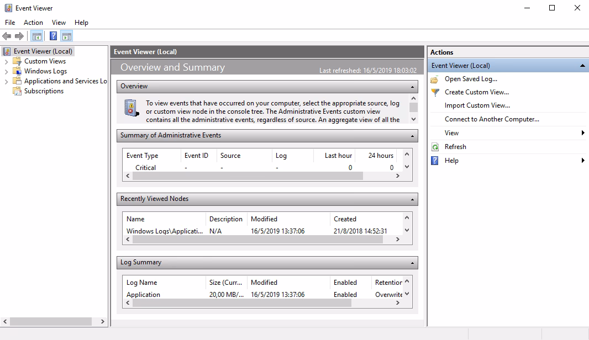Viewport: 589px width, 340px height.
Task: Click the Source column header
Action: tap(244, 155)
